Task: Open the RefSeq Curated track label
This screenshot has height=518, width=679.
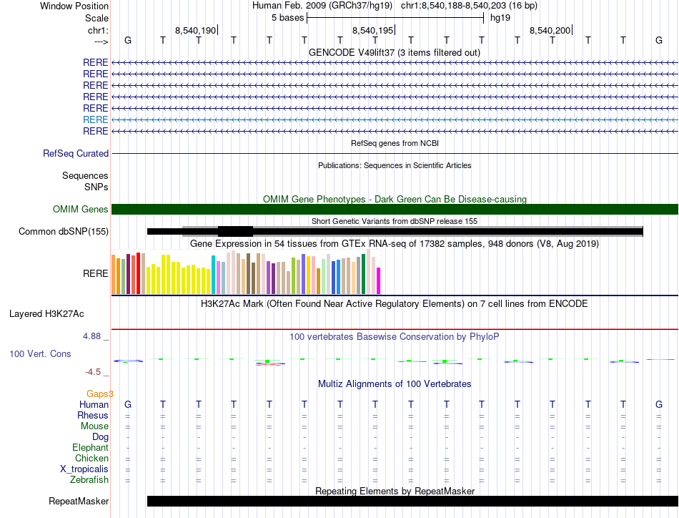Action: 76,153
